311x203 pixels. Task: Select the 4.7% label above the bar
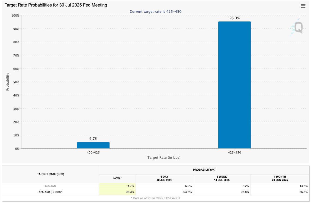(93, 139)
